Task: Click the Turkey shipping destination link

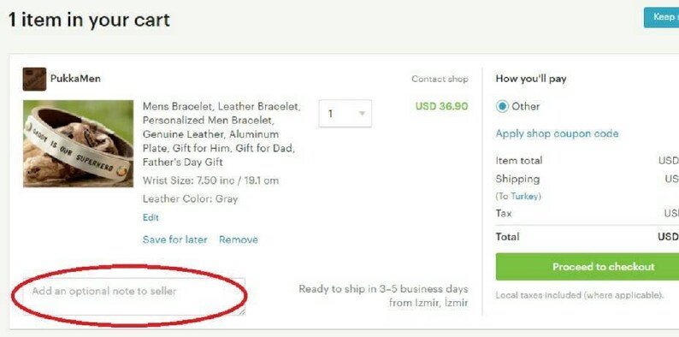Action: tap(524, 196)
